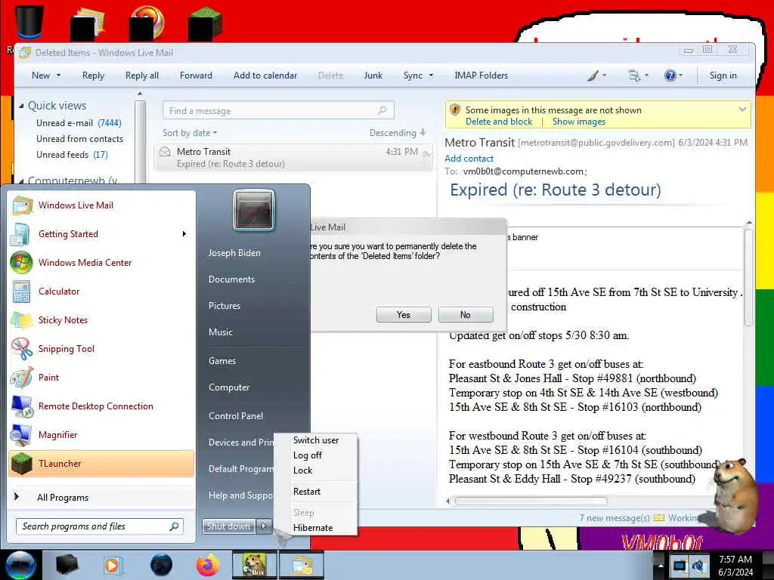Viewport: 774px width, 580px height.
Task: Launch Magnifier
Action: coord(101,434)
